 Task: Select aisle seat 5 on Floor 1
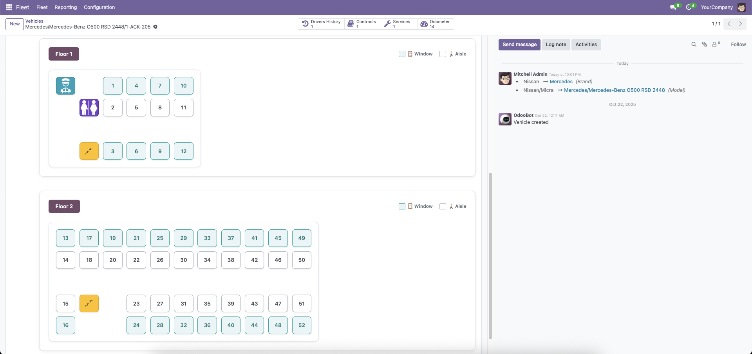tap(136, 107)
